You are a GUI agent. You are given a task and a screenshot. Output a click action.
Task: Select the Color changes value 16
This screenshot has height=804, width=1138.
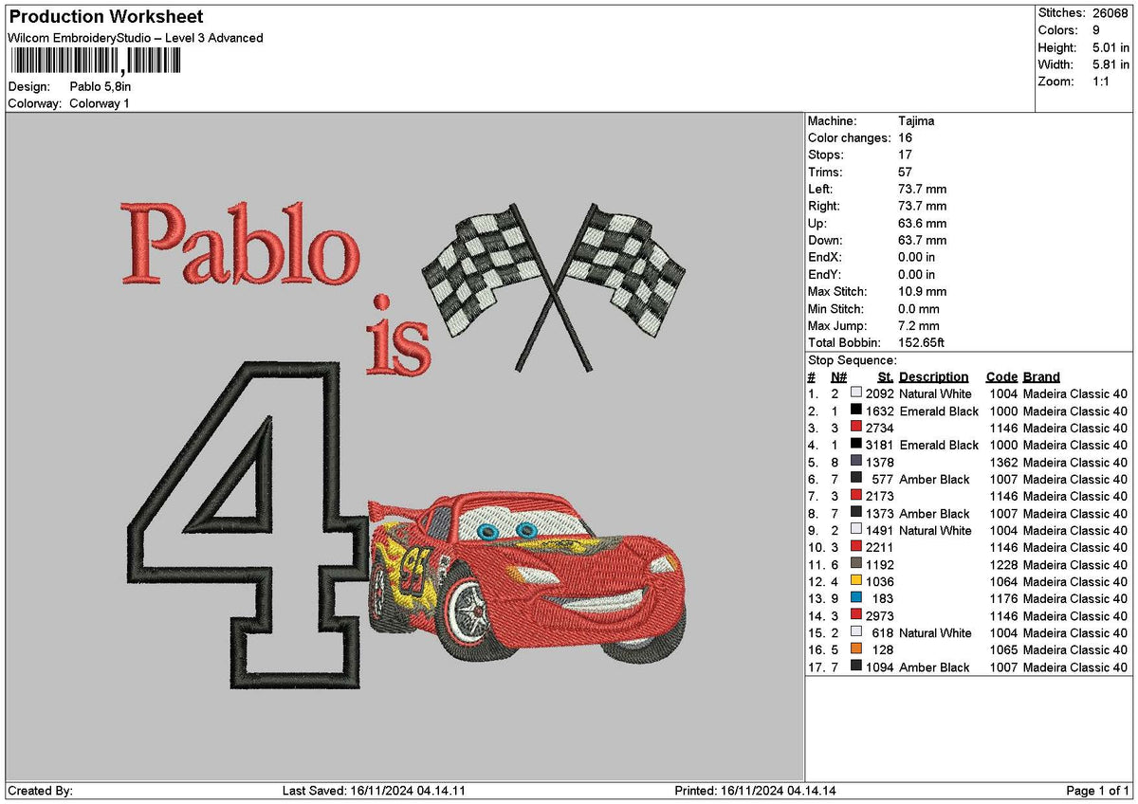point(905,138)
